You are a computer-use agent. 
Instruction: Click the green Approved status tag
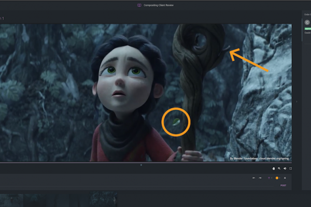307,29
